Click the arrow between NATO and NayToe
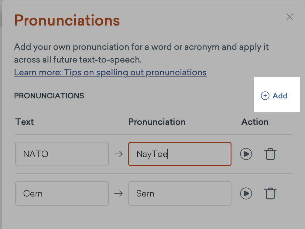Viewport: 305px width, 229px height. click(x=118, y=154)
